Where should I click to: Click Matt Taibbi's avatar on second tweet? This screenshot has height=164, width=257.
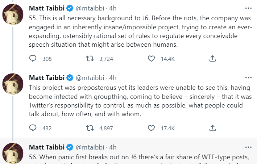pos(13,84)
